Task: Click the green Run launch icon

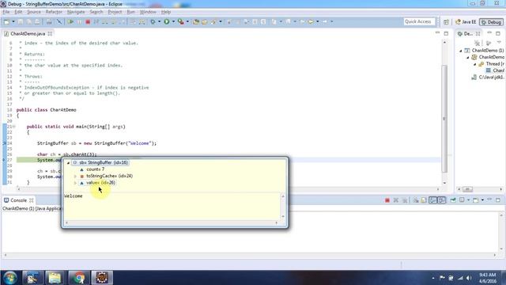Action: coord(167,21)
